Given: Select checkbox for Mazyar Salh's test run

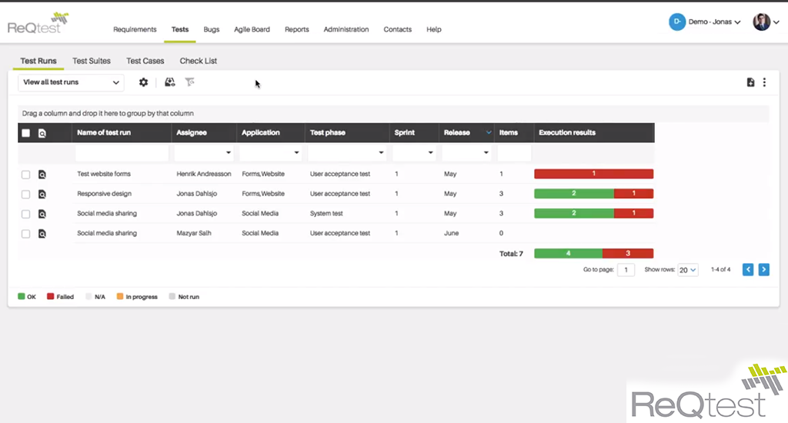Looking at the screenshot, I should coord(26,233).
